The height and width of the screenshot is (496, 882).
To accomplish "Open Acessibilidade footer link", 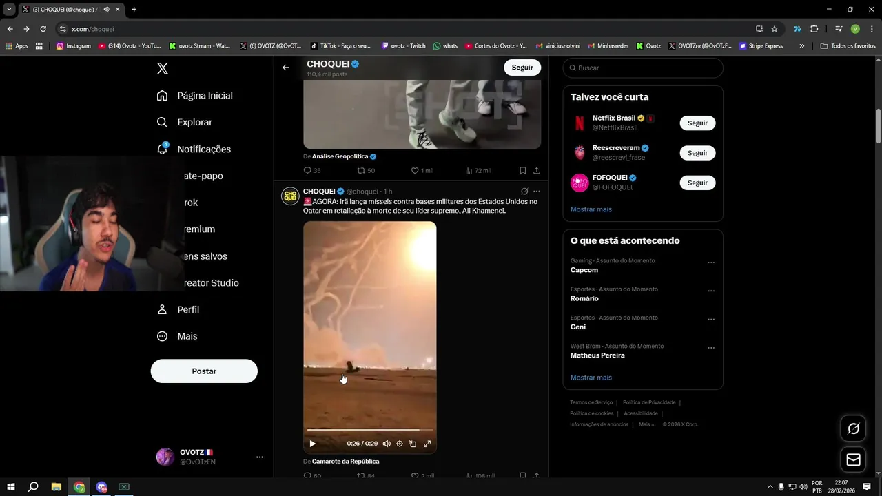I will [641, 413].
